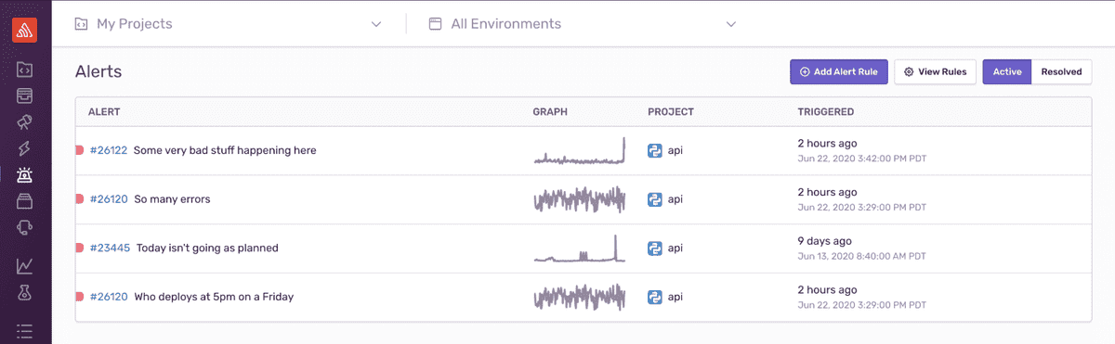The height and width of the screenshot is (344, 1115).
Task: Click 'Today isn't going as planned' title
Action: pyautogui.click(x=207, y=248)
